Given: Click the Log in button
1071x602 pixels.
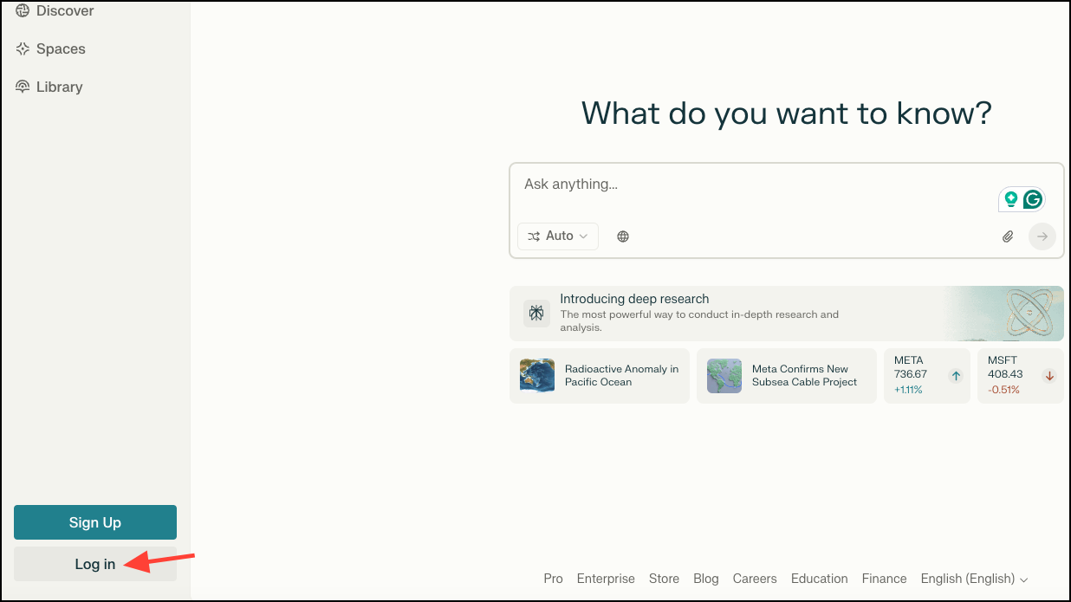Looking at the screenshot, I should pyautogui.click(x=95, y=564).
